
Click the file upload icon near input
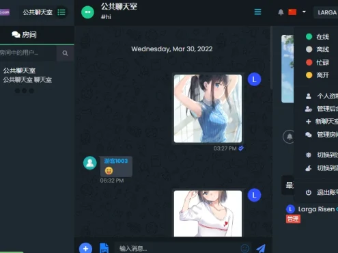point(104,248)
